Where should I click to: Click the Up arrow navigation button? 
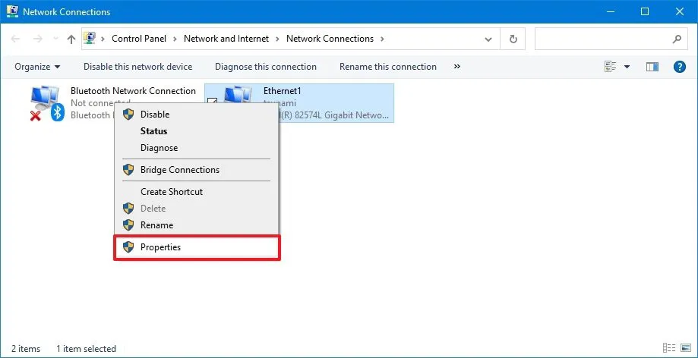tap(71, 39)
